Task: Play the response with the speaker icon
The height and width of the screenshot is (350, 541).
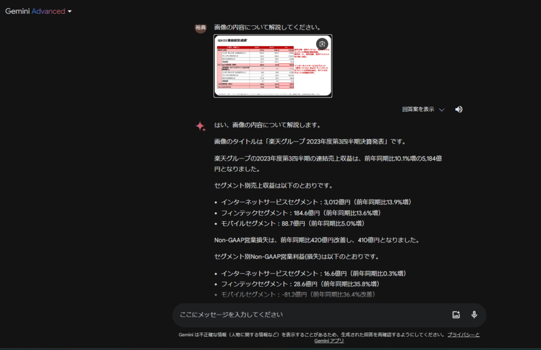Action: [x=459, y=109]
